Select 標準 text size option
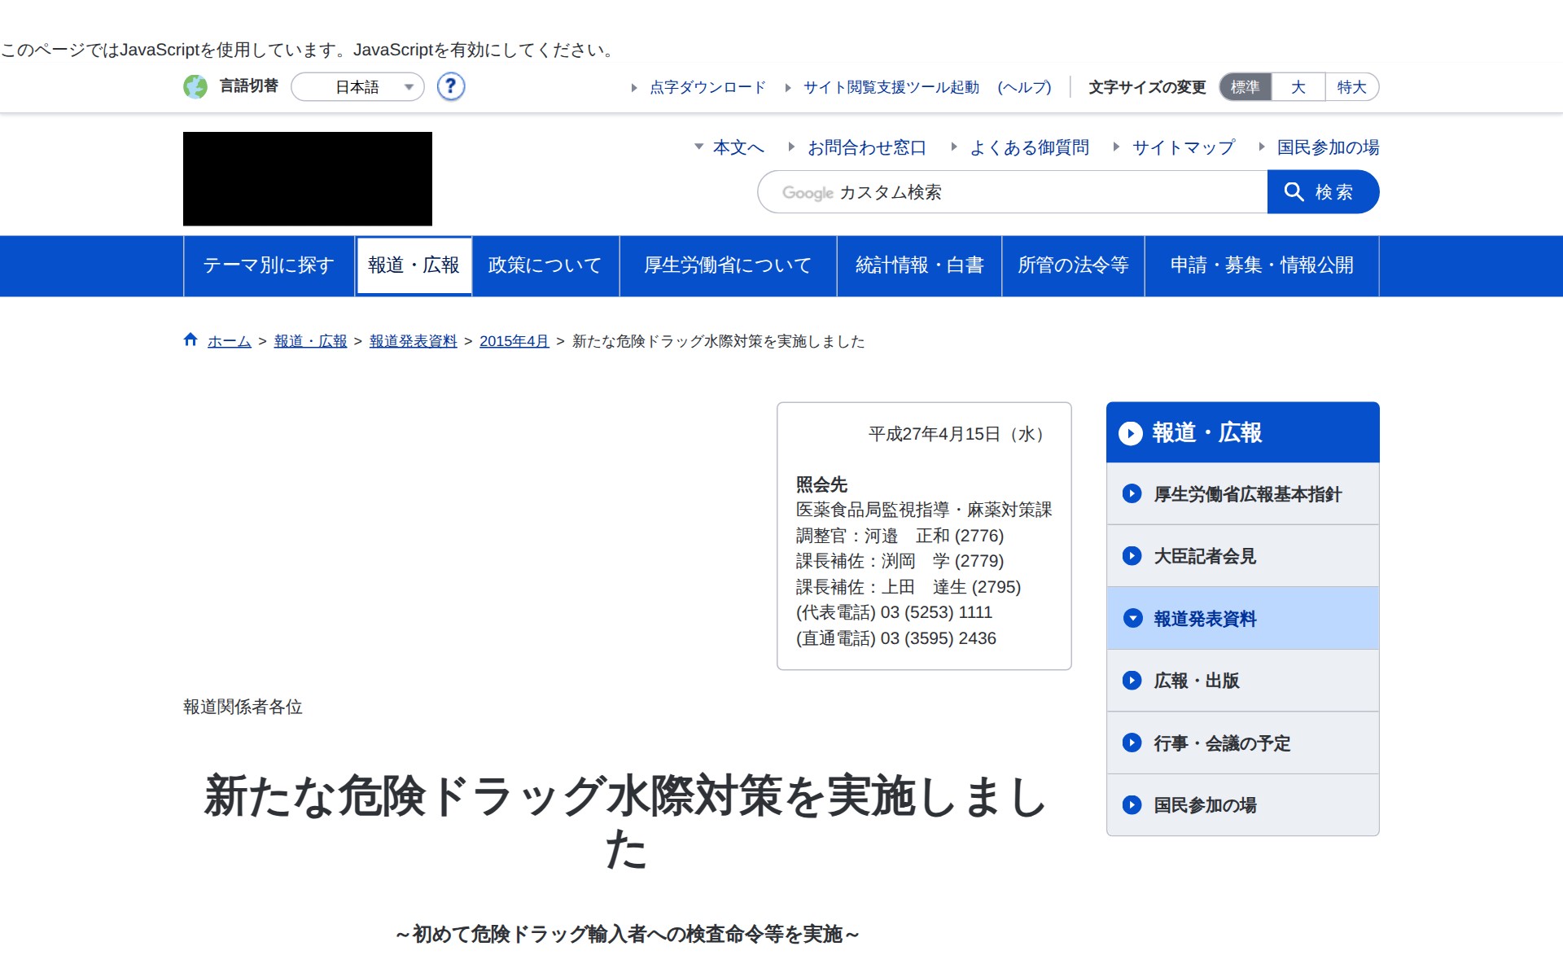 pyautogui.click(x=1245, y=87)
